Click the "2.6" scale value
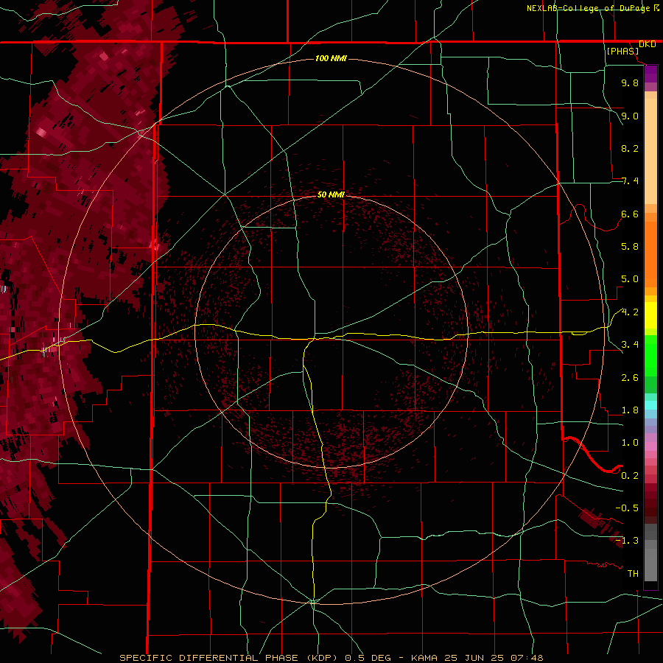This screenshot has height=663, width=663. tap(630, 377)
